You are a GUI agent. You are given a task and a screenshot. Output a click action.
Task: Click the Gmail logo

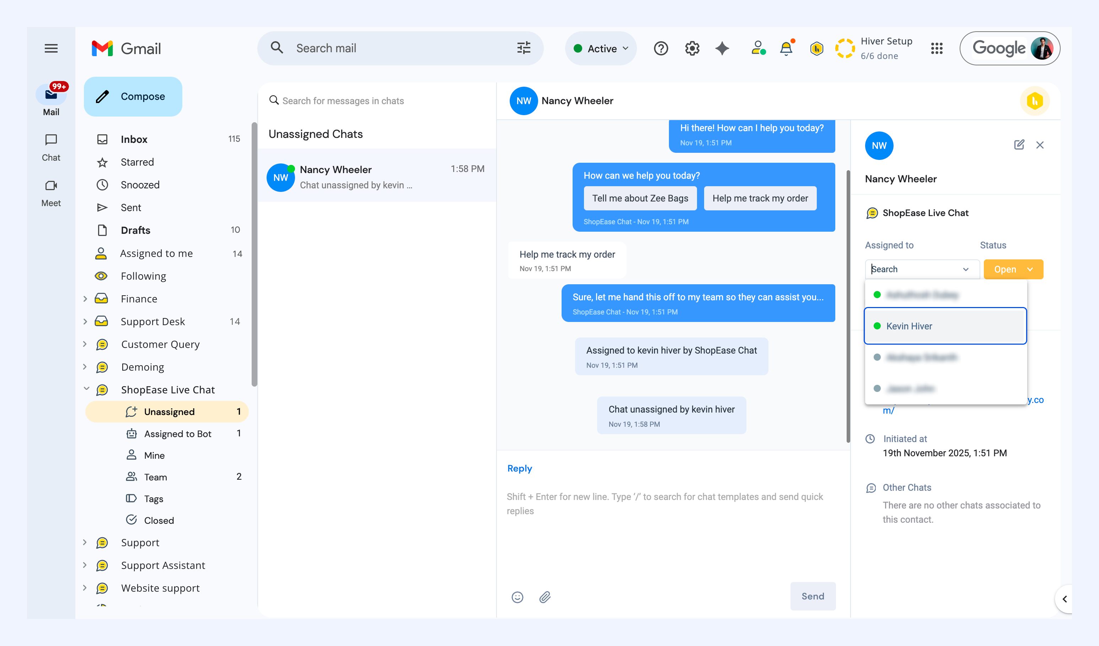point(126,48)
